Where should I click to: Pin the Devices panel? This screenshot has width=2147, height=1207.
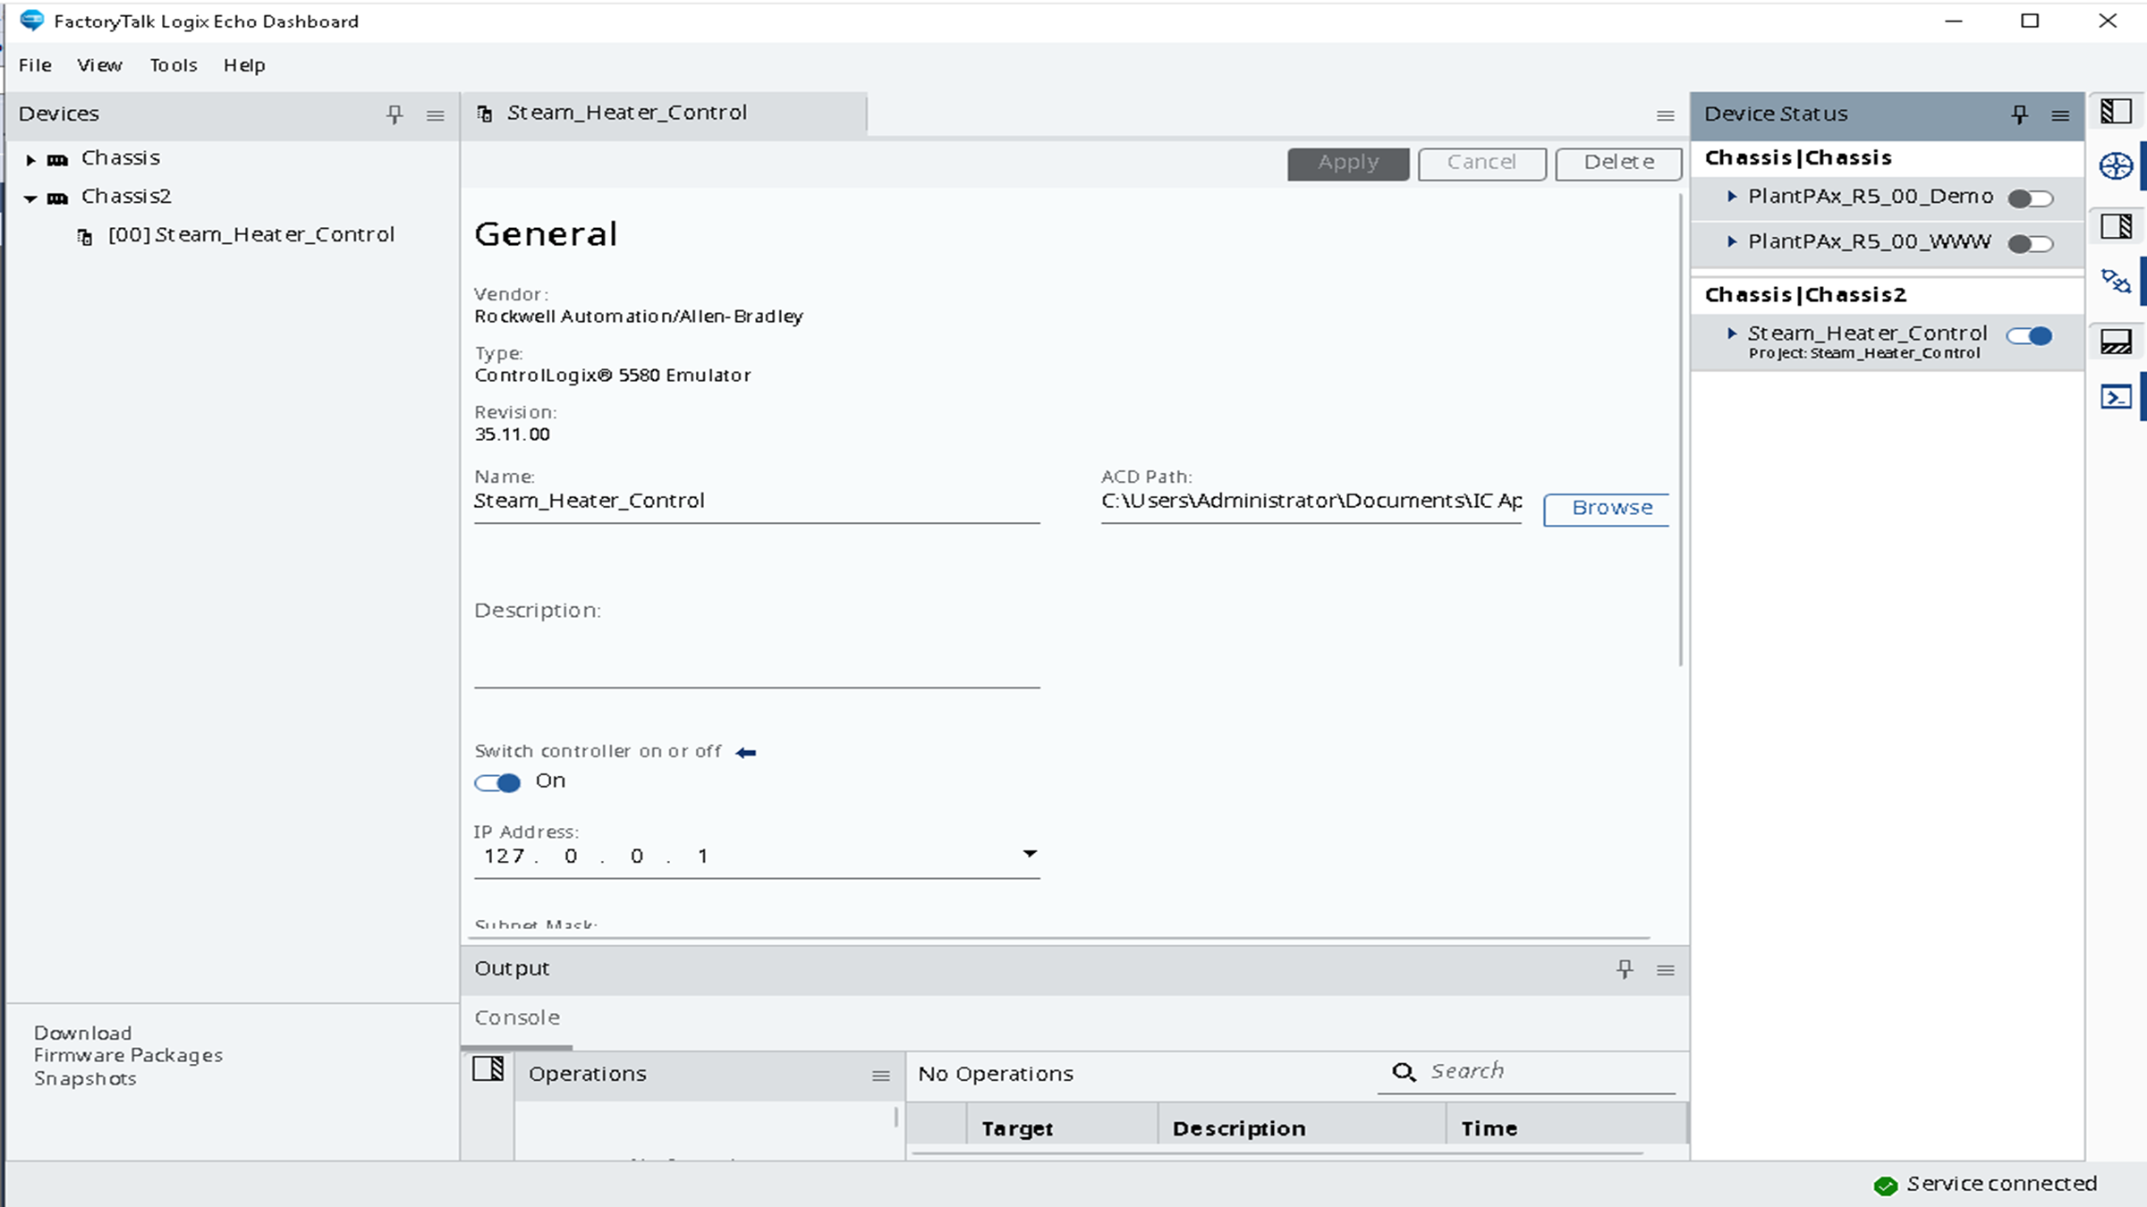point(395,114)
